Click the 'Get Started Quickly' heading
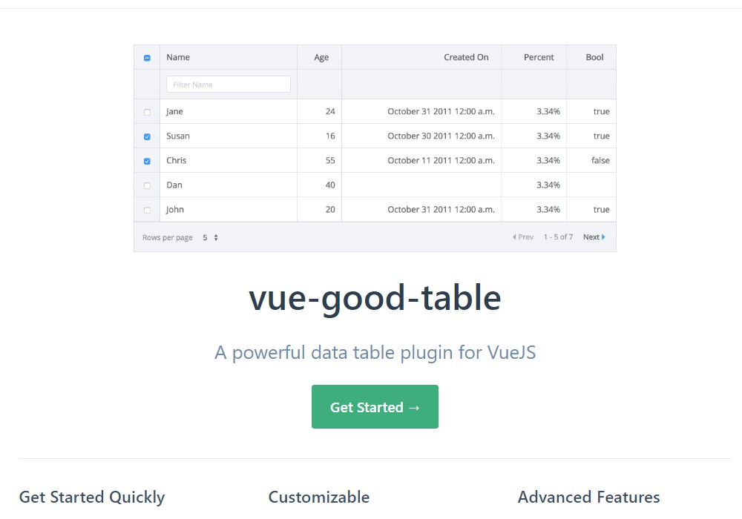This screenshot has height=519, width=742. pyautogui.click(x=92, y=497)
